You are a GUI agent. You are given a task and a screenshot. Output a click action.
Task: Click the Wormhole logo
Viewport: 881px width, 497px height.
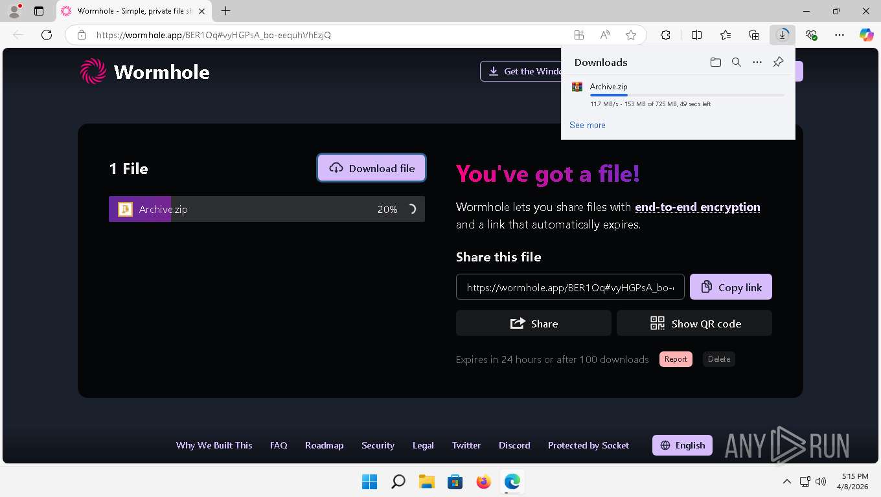pyautogui.click(x=145, y=71)
